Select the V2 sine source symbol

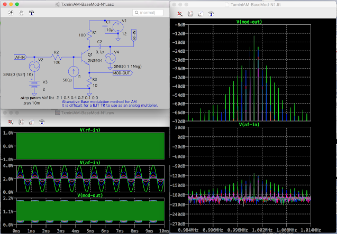tap(34, 66)
